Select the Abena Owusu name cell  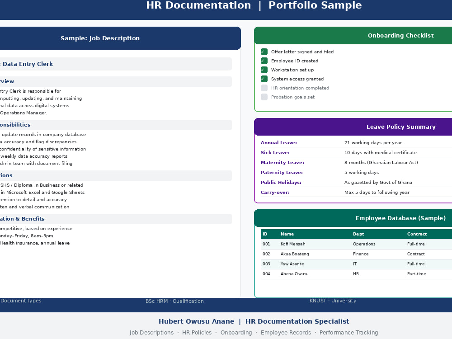(295, 274)
